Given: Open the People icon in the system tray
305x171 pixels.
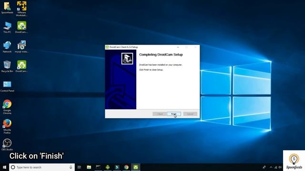Looking at the screenshot, I should 264,167.
